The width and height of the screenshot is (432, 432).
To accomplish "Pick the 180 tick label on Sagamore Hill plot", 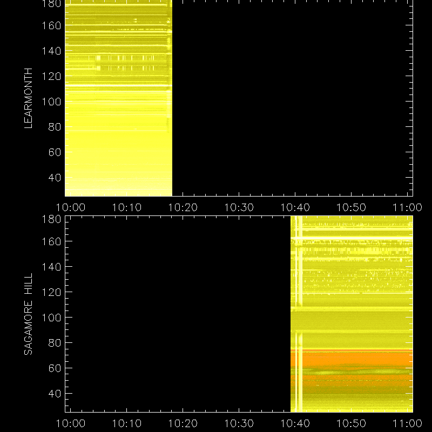I will 51,219.
